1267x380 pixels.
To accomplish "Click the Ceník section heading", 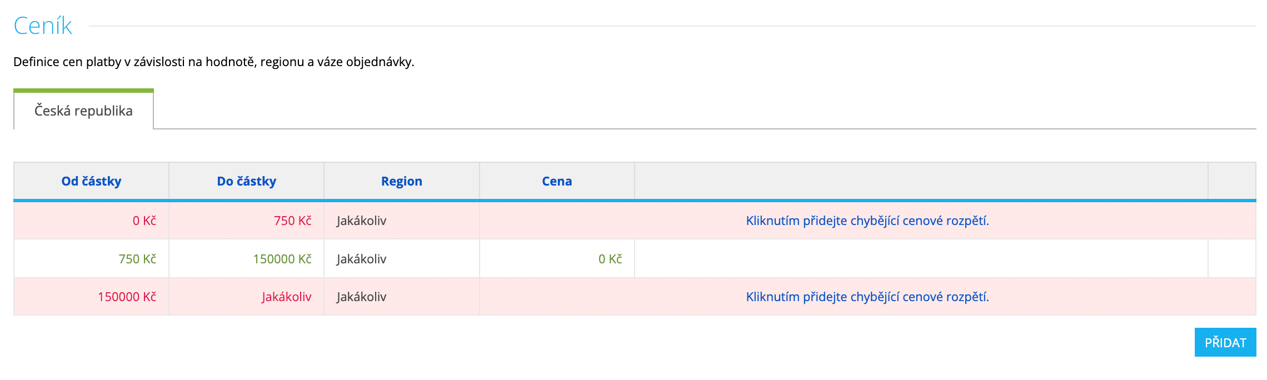I will [43, 26].
